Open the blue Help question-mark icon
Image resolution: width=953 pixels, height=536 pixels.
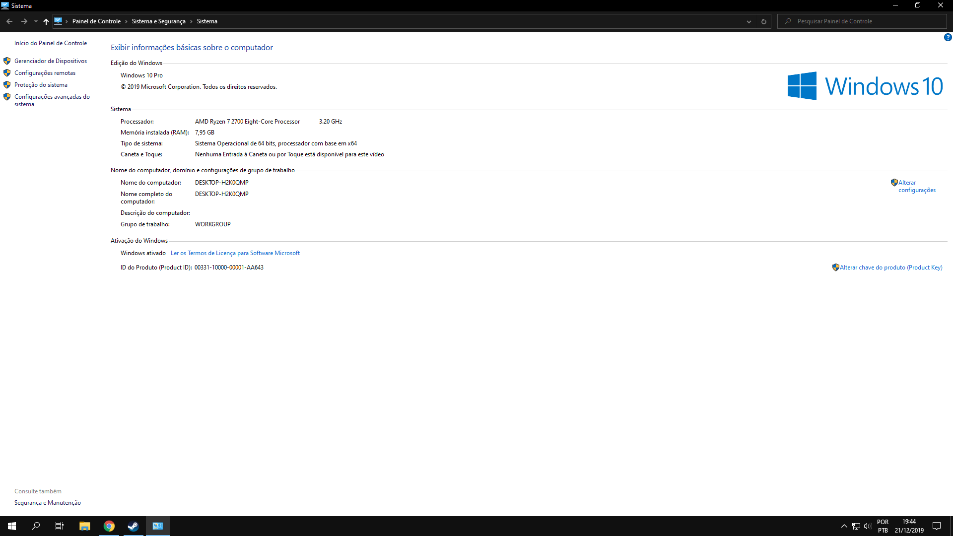[948, 37]
